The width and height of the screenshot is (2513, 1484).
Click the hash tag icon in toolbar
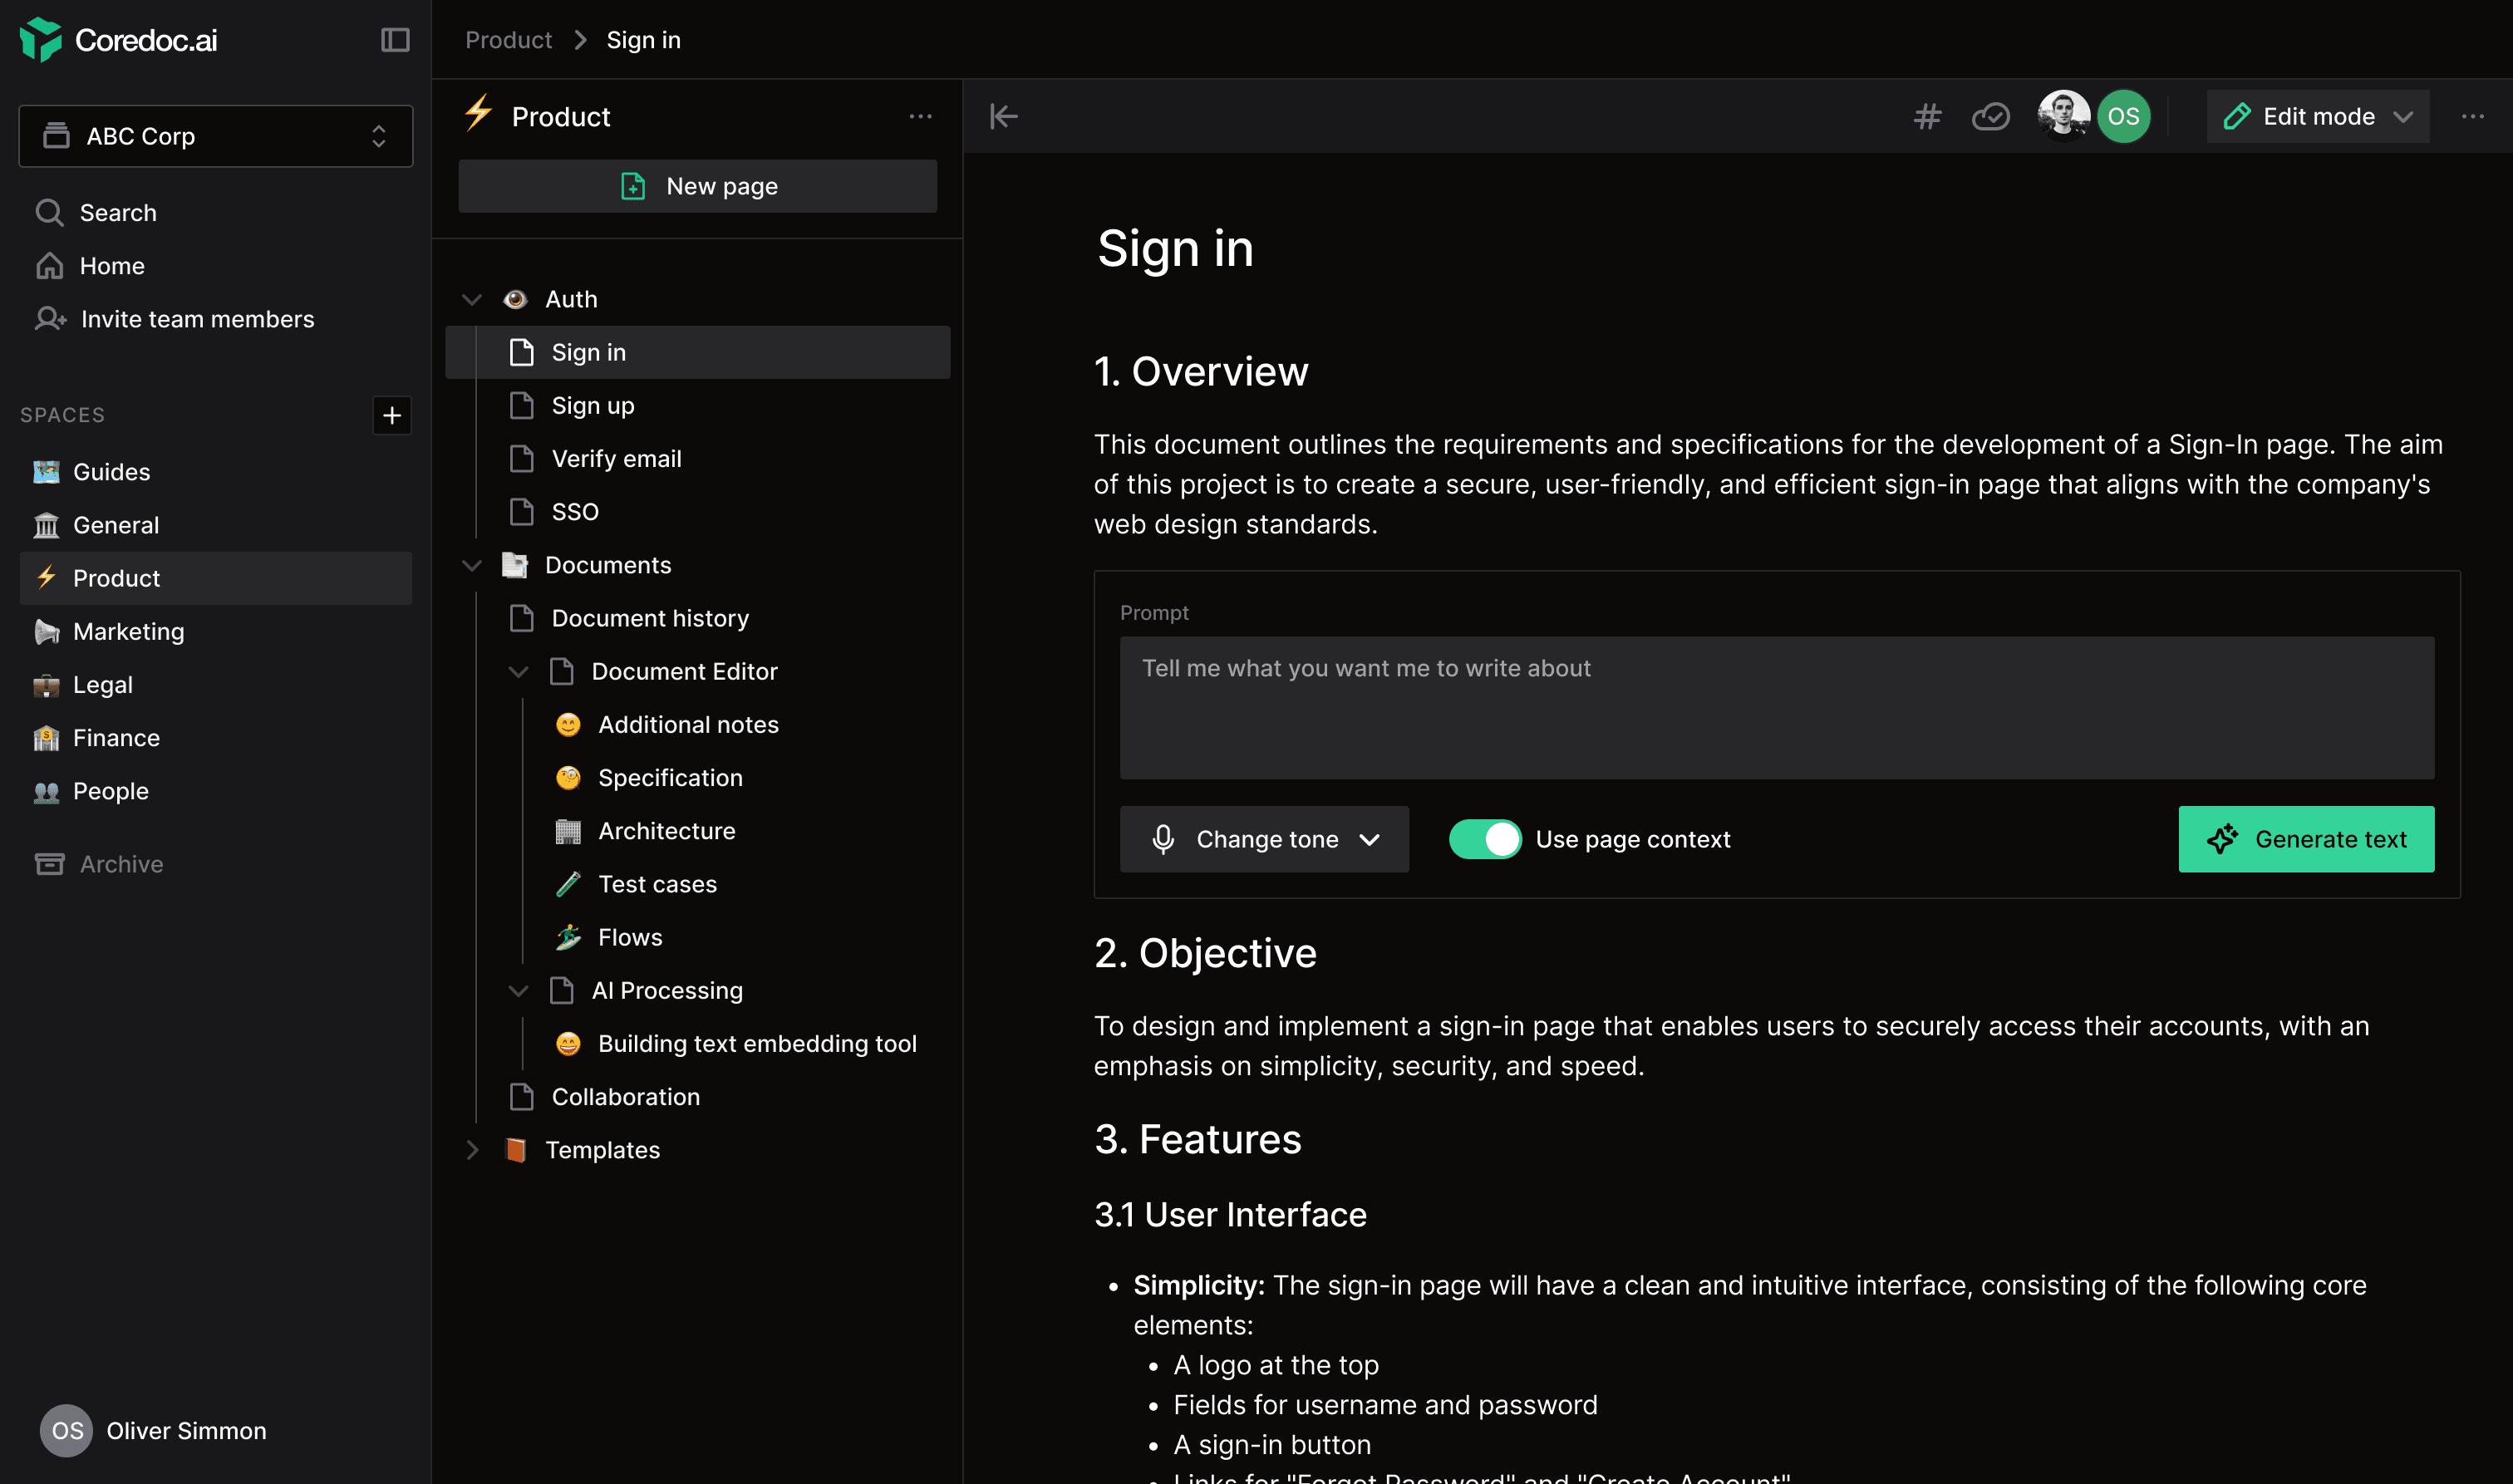1927,116
